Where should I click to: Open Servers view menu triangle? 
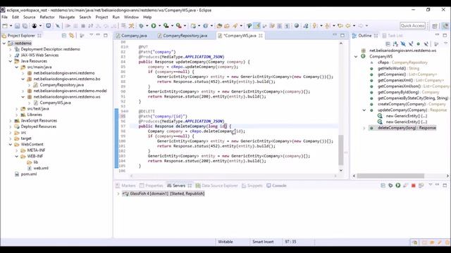coord(431,185)
